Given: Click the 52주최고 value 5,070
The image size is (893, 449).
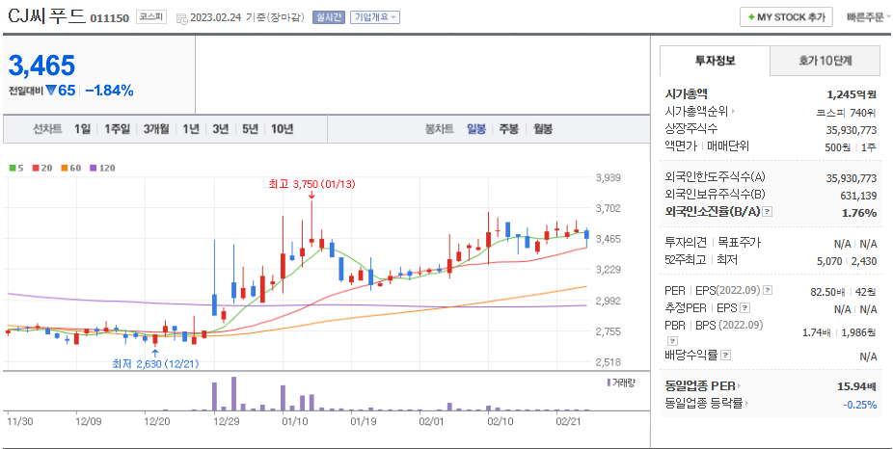Looking at the screenshot, I should [828, 261].
